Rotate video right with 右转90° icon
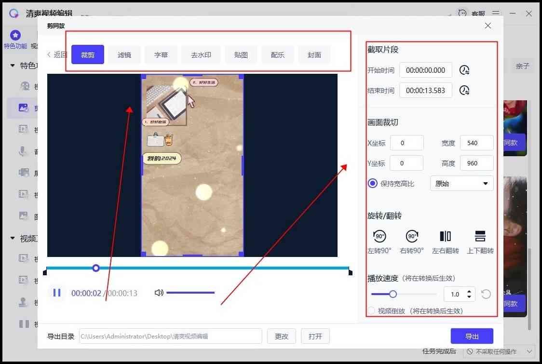542x364 pixels. tap(412, 236)
